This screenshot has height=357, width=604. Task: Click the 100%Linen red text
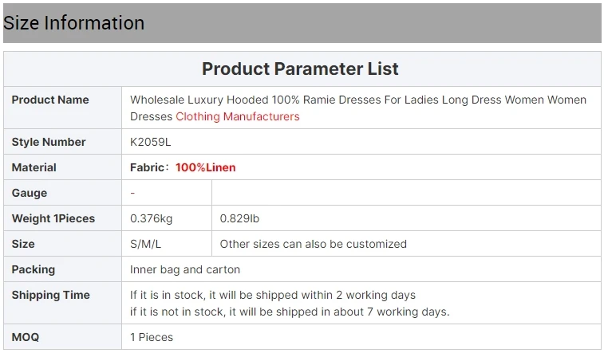coord(206,167)
